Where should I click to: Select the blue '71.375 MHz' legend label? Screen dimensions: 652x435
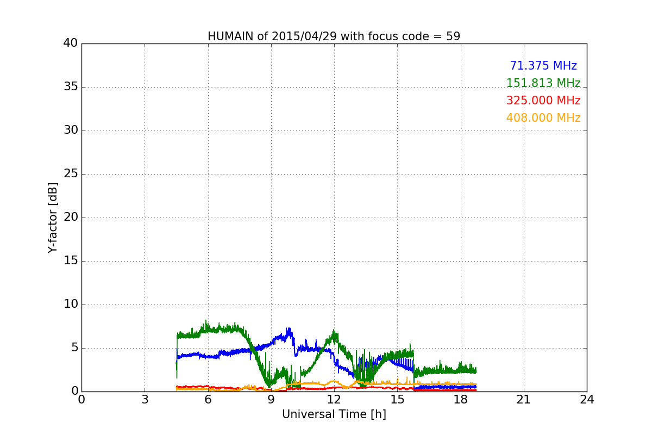(543, 66)
